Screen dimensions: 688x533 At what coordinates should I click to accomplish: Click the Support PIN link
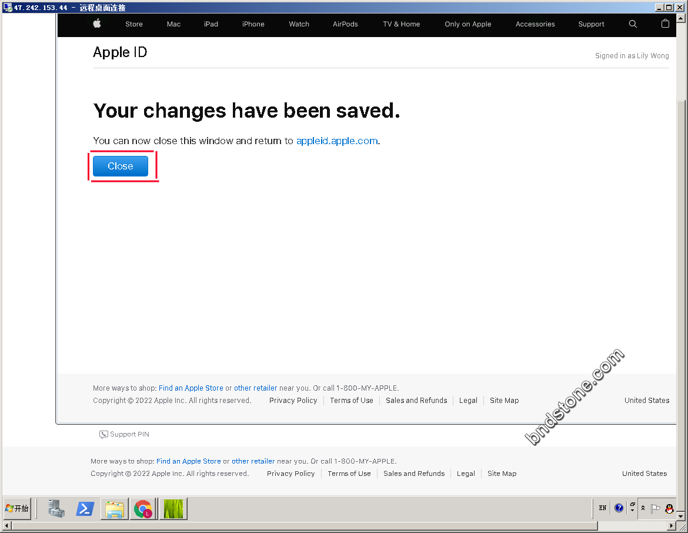point(129,434)
